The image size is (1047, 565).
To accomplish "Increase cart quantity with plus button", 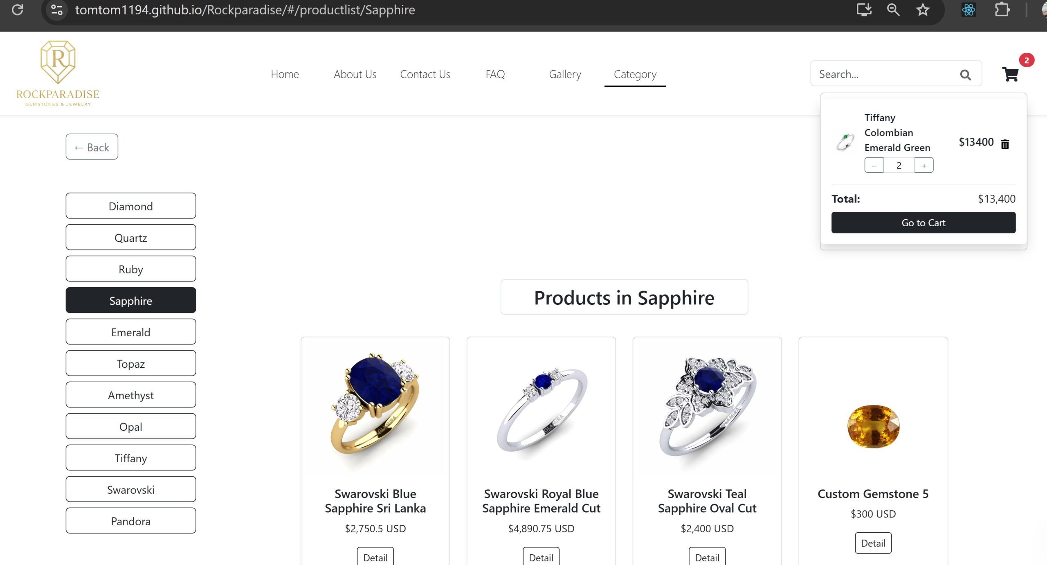I will [924, 165].
